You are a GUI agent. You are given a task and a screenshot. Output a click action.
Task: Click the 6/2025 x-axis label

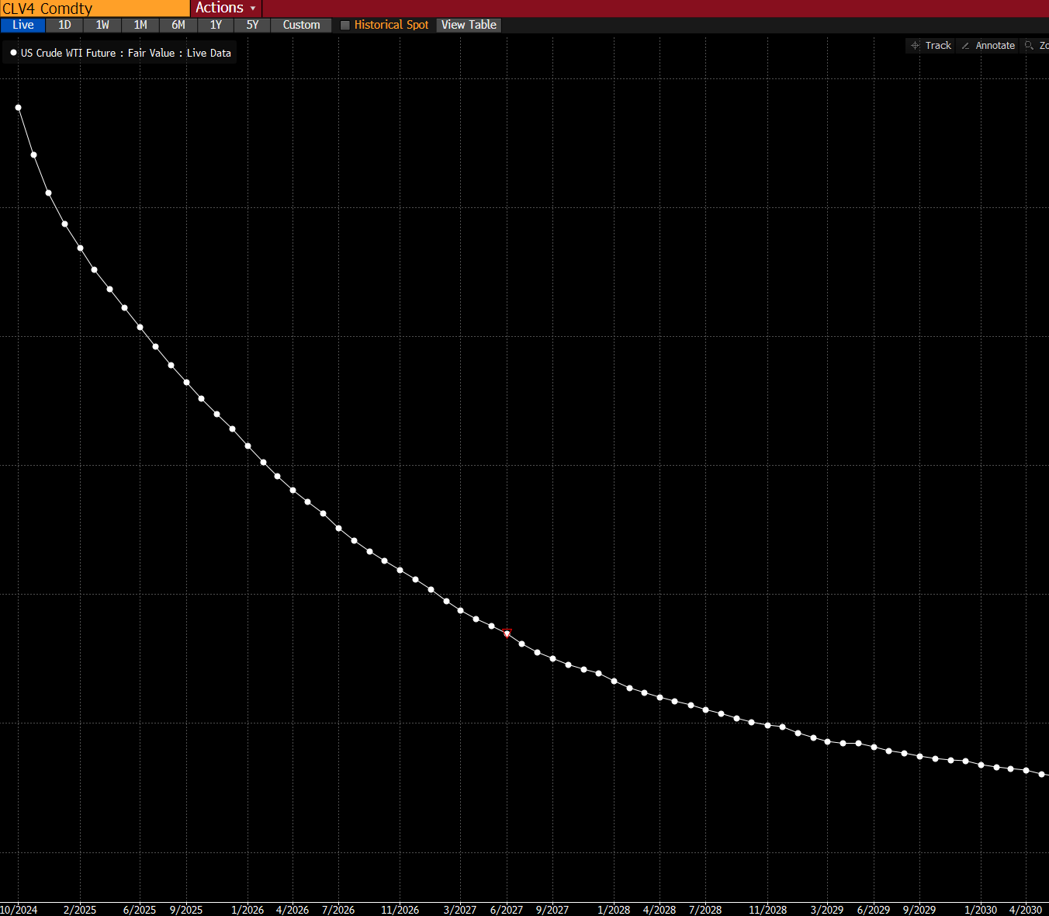(140, 910)
